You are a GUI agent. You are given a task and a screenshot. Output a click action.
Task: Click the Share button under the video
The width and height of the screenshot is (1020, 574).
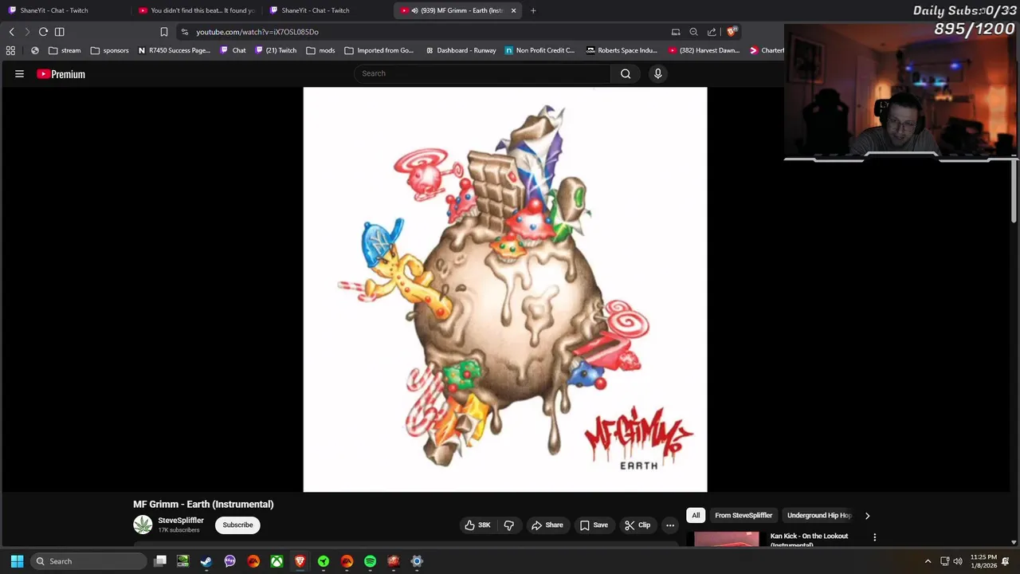coord(547,525)
